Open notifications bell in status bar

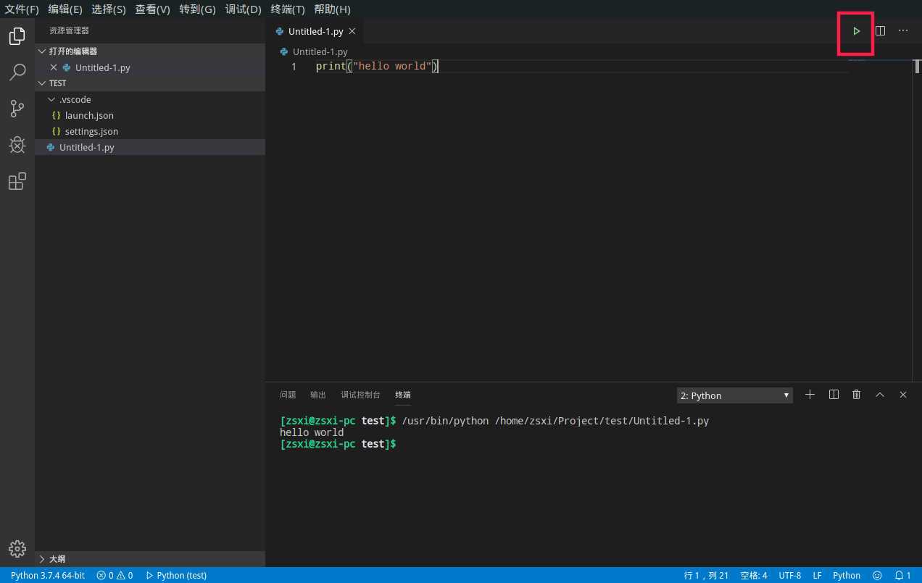click(x=903, y=575)
